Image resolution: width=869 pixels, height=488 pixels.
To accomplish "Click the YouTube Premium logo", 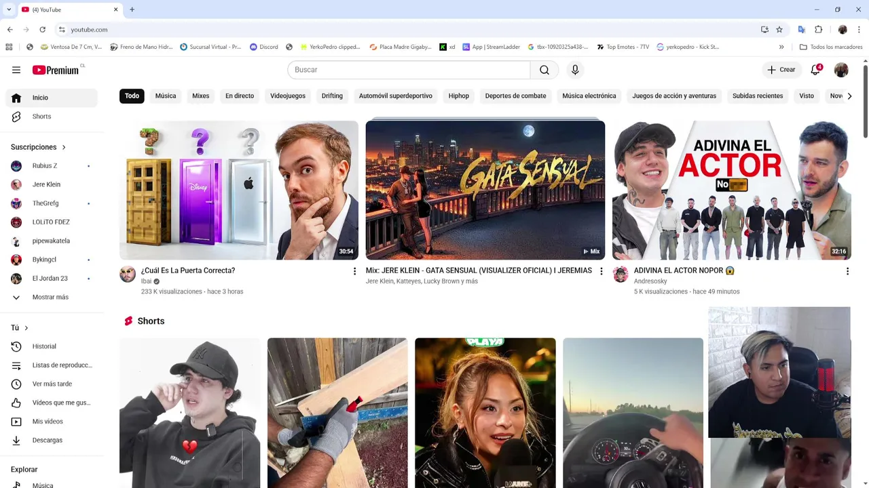I will (56, 70).
